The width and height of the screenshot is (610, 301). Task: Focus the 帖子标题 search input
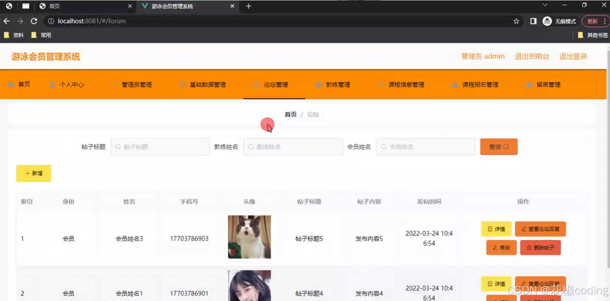coord(160,147)
